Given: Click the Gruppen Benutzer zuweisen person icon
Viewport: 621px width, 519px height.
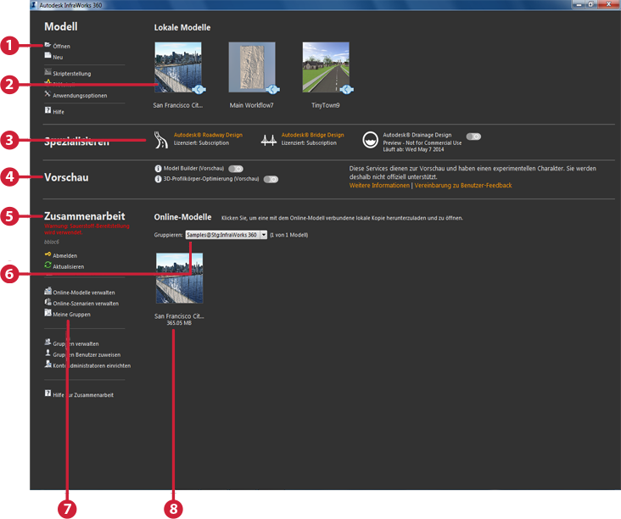Looking at the screenshot, I should click(x=48, y=353).
